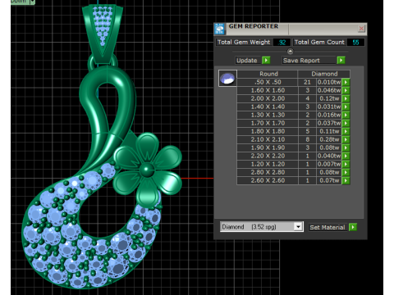Screen dimensions: 394x295
Task: Click green arrow for 1.30 X 1.30 row
Action: click(346, 115)
